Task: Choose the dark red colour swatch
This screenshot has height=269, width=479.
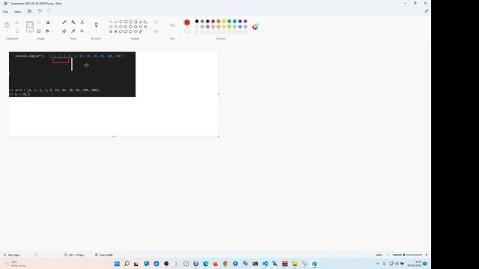Action: click(x=208, y=22)
